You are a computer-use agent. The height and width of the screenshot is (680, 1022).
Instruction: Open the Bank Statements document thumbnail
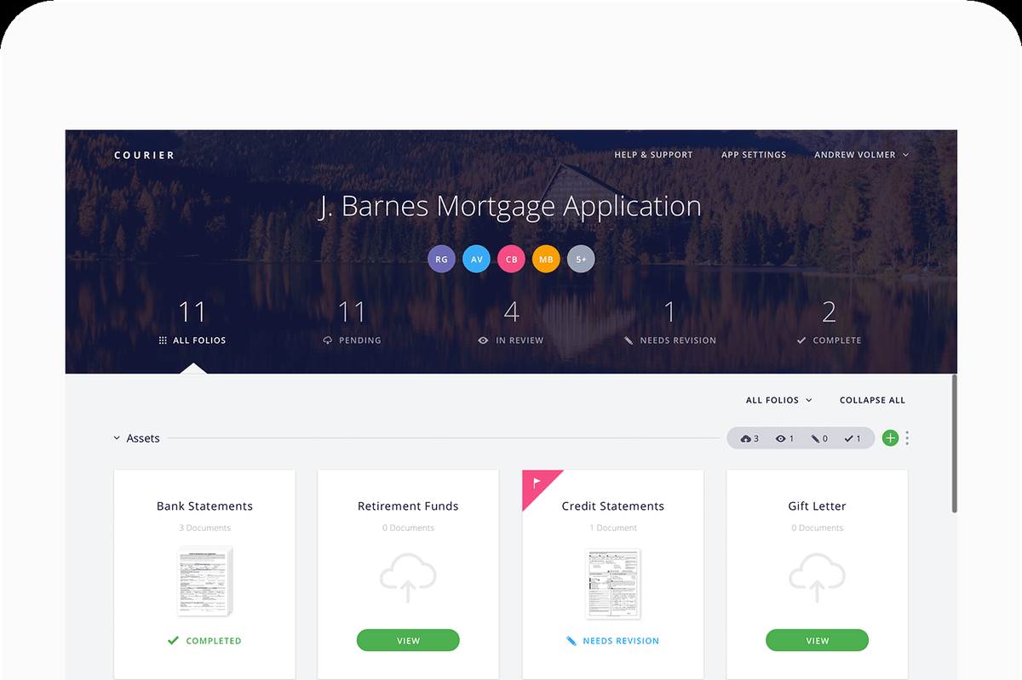(x=204, y=581)
